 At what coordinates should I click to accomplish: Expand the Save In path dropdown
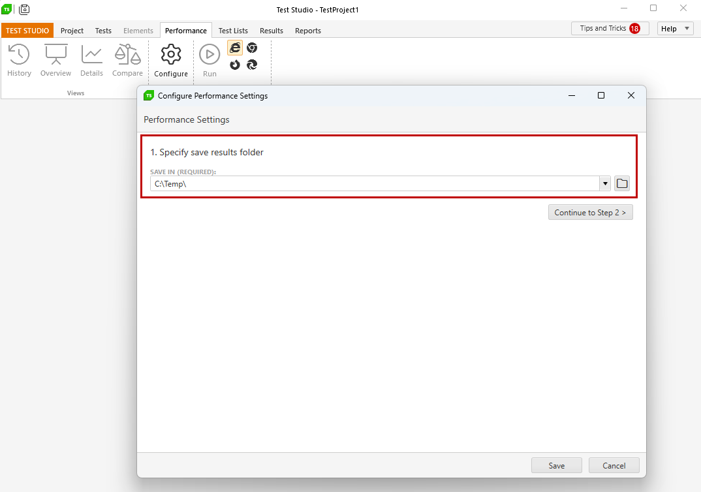pyautogui.click(x=605, y=183)
